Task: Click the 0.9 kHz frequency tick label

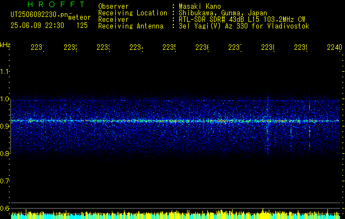Action: (4, 126)
